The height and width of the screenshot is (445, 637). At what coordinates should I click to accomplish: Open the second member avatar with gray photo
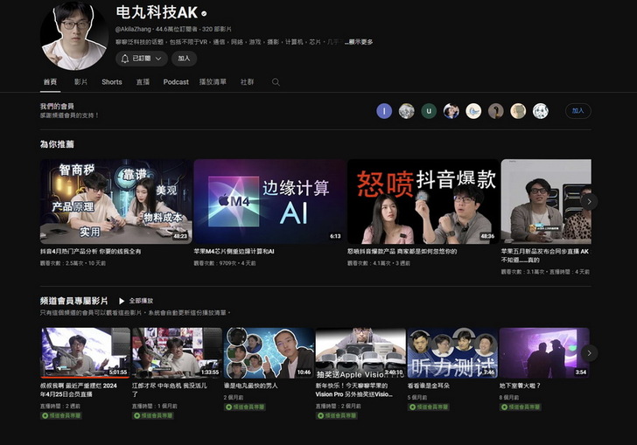point(407,111)
